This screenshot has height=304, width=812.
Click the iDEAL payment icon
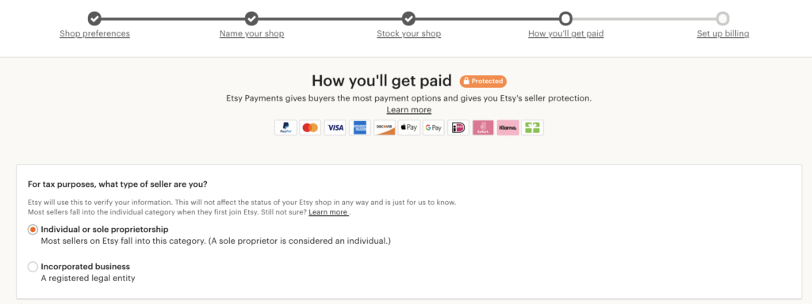(x=458, y=127)
